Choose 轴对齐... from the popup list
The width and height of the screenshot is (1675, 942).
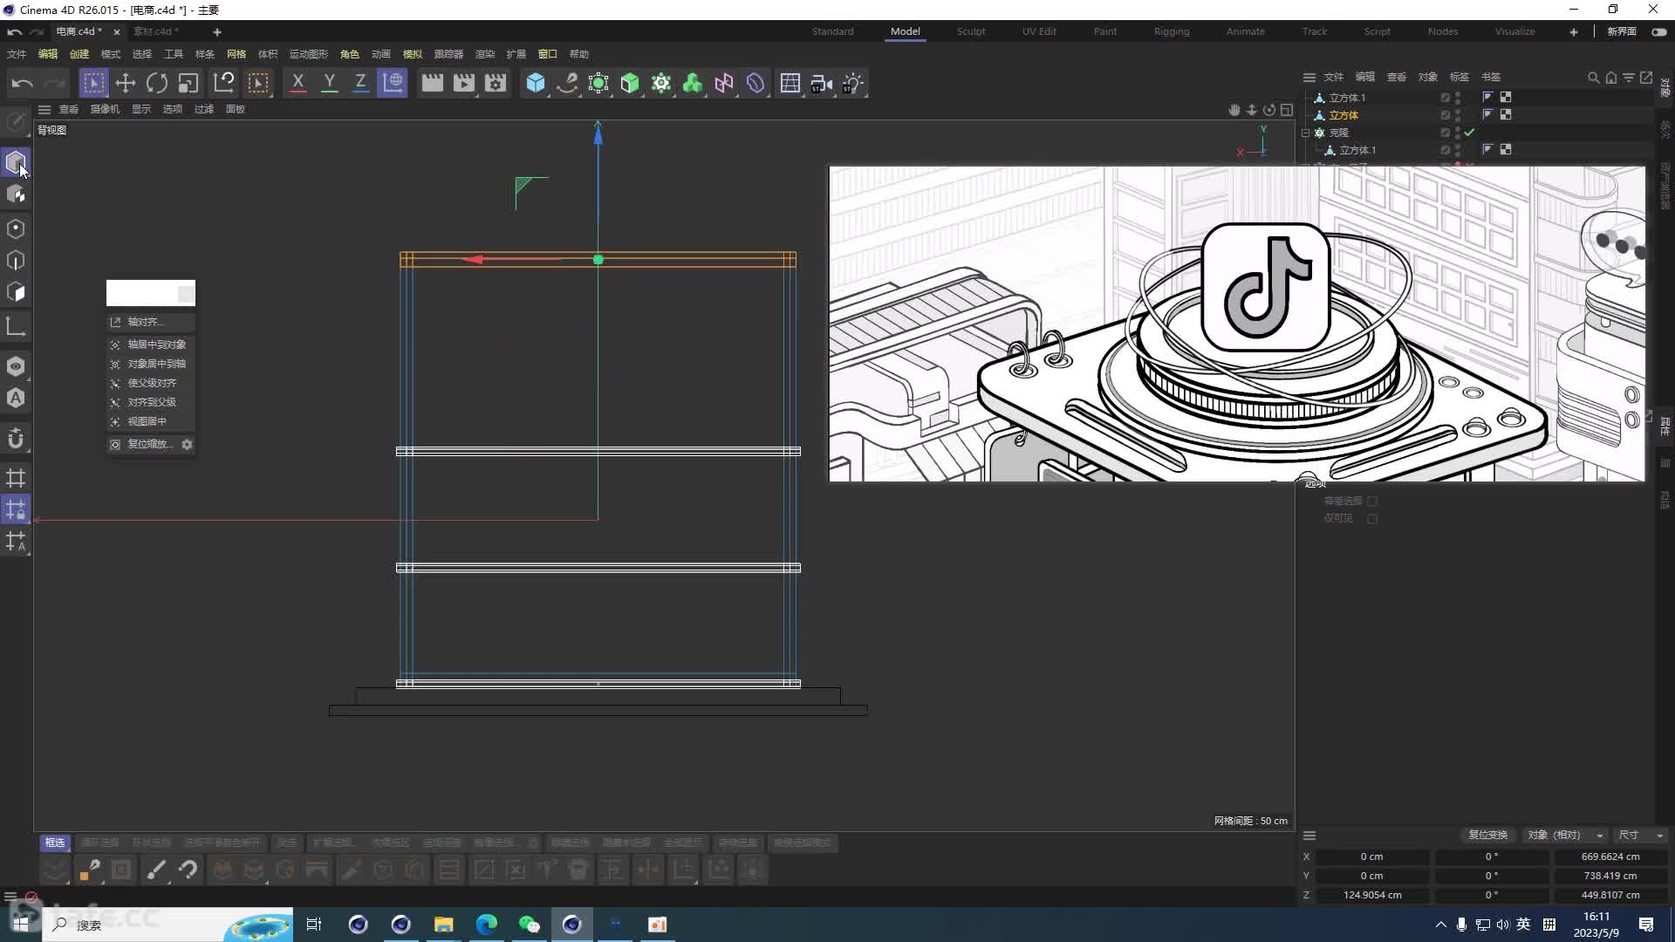coord(151,322)
